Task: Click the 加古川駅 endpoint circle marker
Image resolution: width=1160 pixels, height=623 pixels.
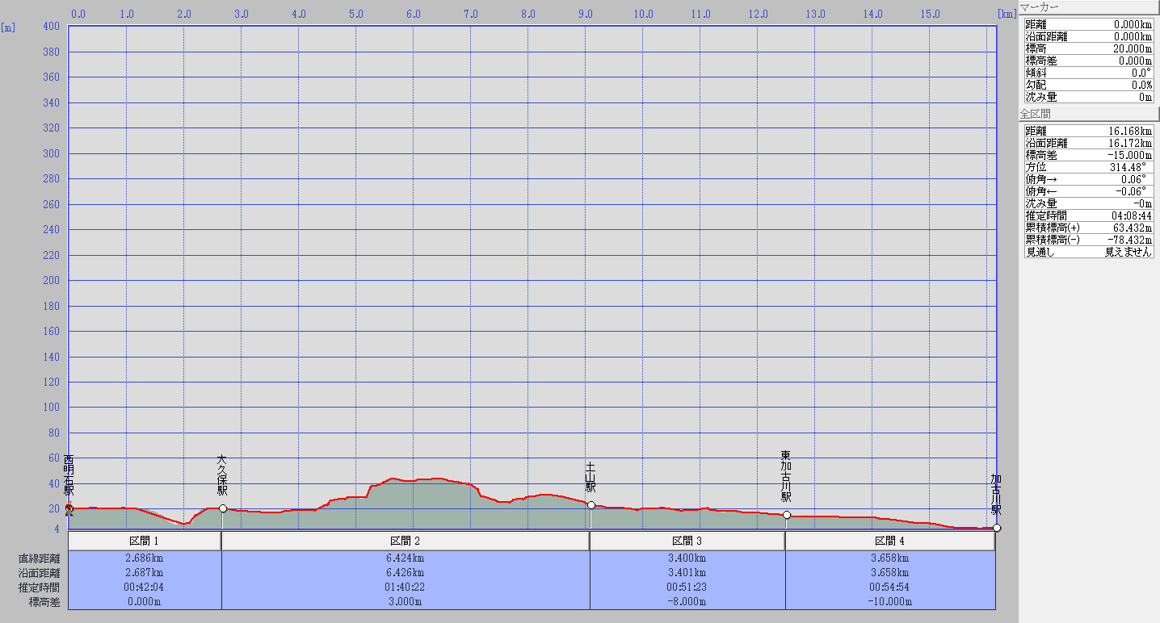Action: [997, 528]
